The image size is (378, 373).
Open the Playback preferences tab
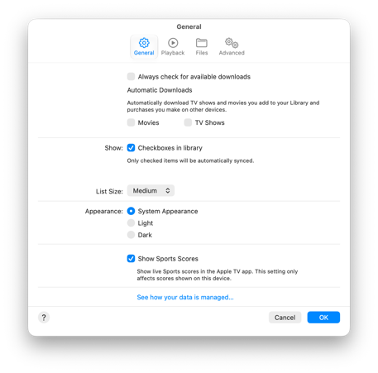coord(173,47)
